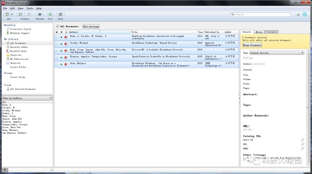Favorite the Kiayias, Aggelos document
The height and width of the screenshot is (174, 312).
(x=57, y=58)
